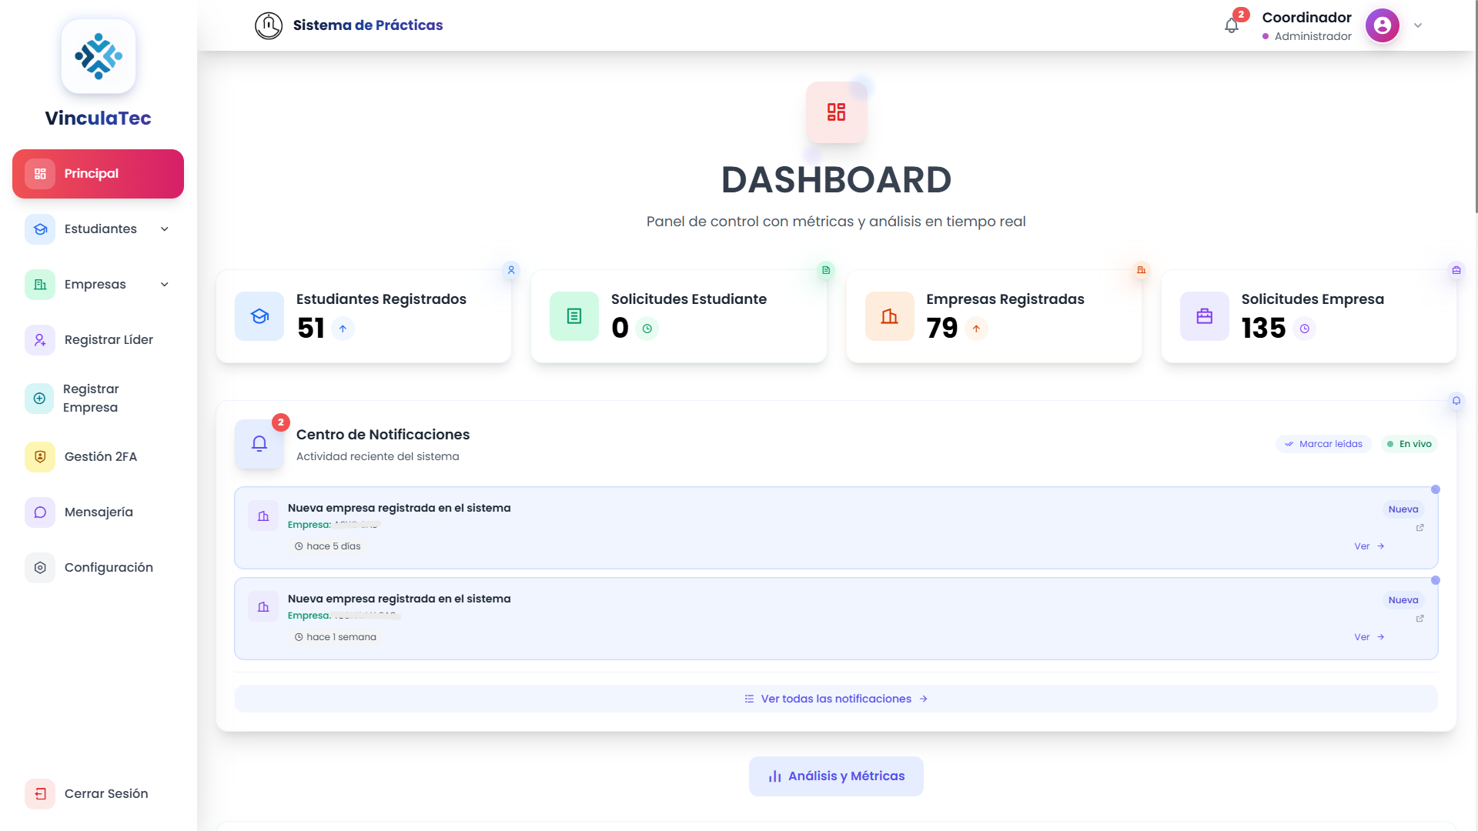Image resolution: width=1478 pixels, height=831 pixels.
Task: Click Ver todas las notificaciones link
Action: [836, 699]
